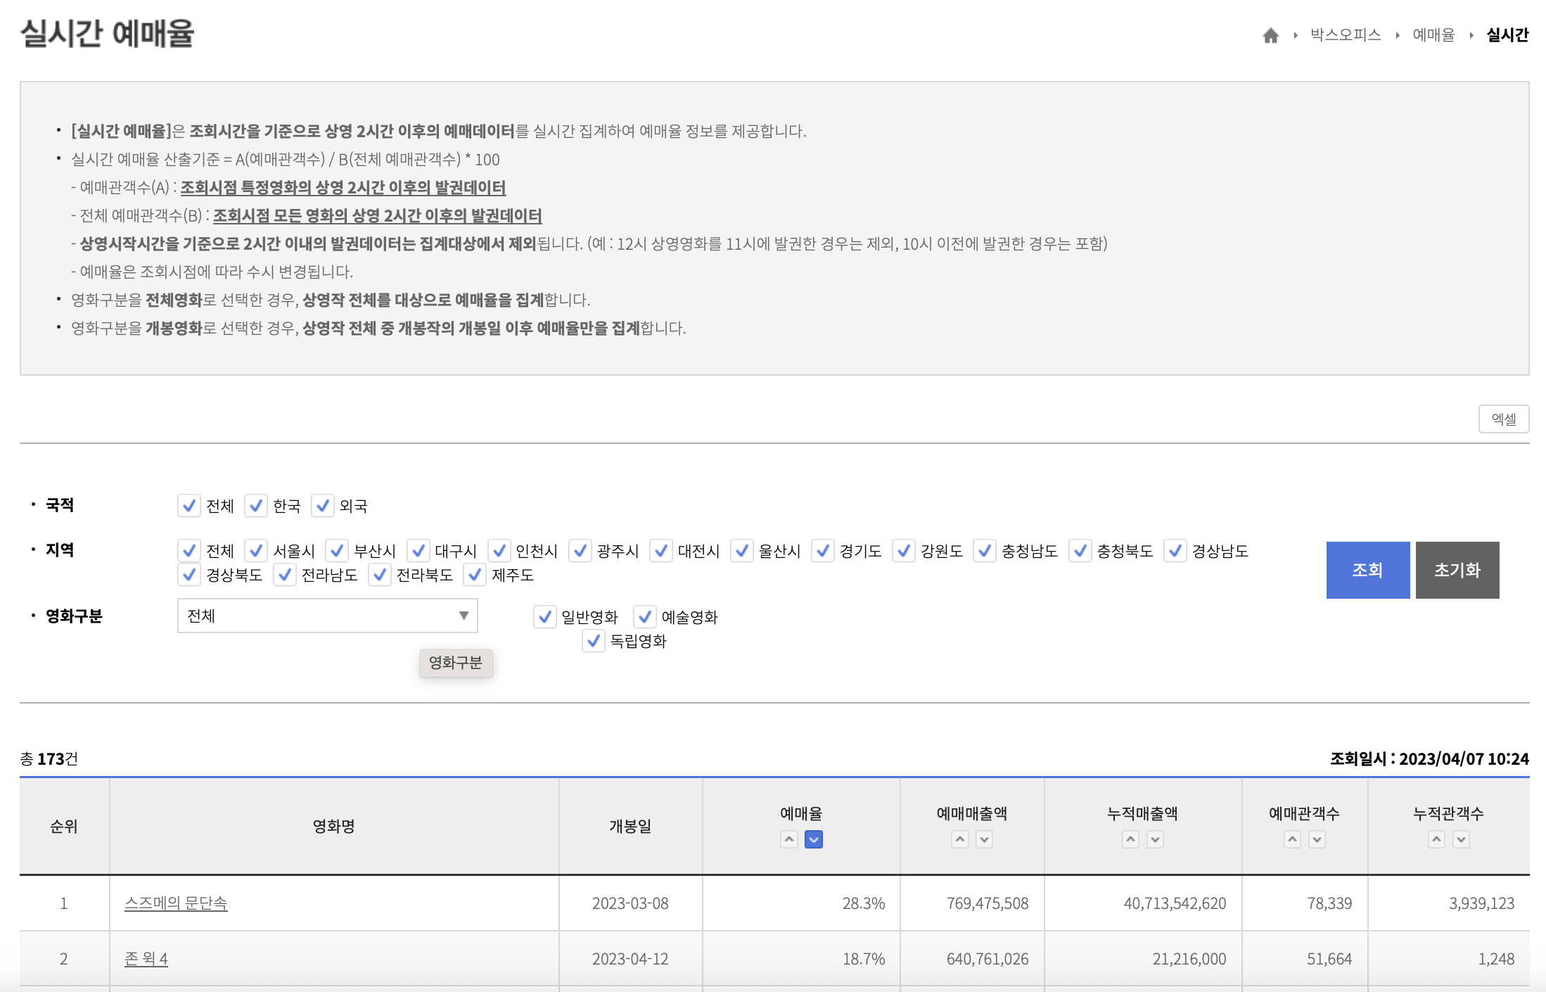This screenshot has width=1546, height=992.
Task: Toggle the 강원도 region checkbox
Action: [x=903, y=551]
